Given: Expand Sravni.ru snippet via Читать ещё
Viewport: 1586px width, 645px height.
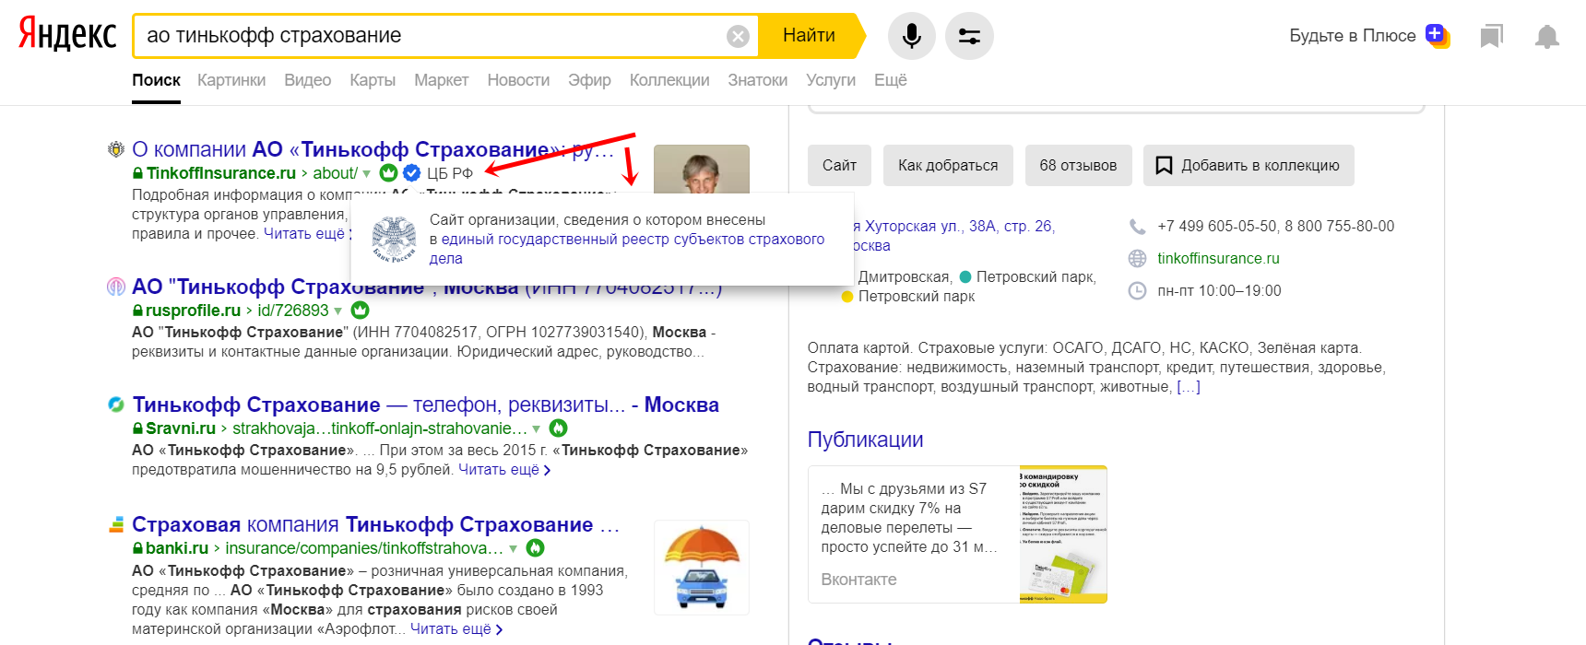Looking at the screenshot, I should (504, 470).
